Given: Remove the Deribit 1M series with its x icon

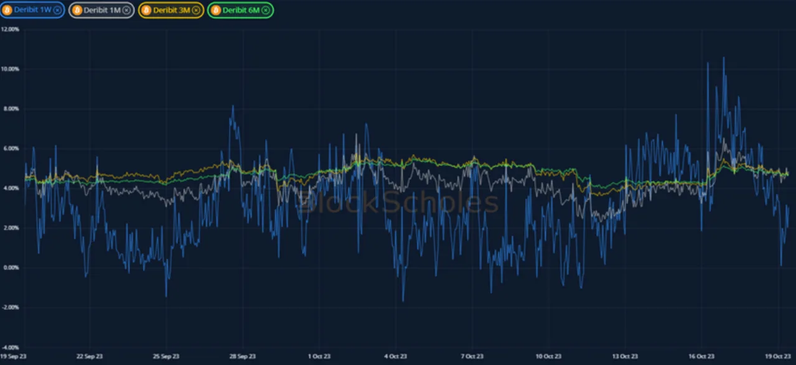Looking at the screenshot, I should pos(126,10).
